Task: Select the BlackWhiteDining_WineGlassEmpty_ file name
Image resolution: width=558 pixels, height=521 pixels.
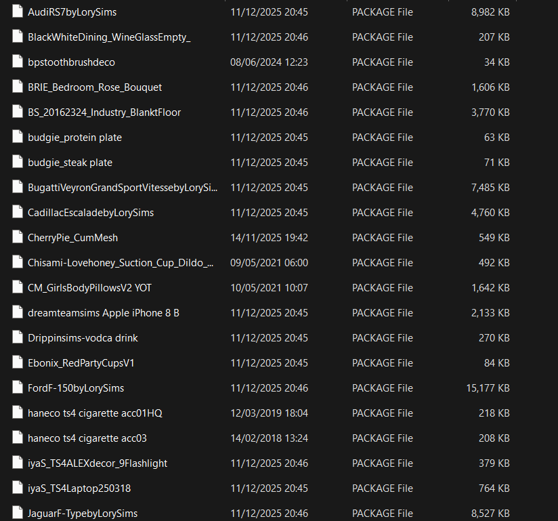Action: [x=109, y=37]
